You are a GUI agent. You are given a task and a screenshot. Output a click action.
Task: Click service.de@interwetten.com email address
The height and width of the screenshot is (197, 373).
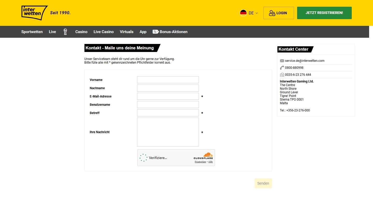pos(305,61)
